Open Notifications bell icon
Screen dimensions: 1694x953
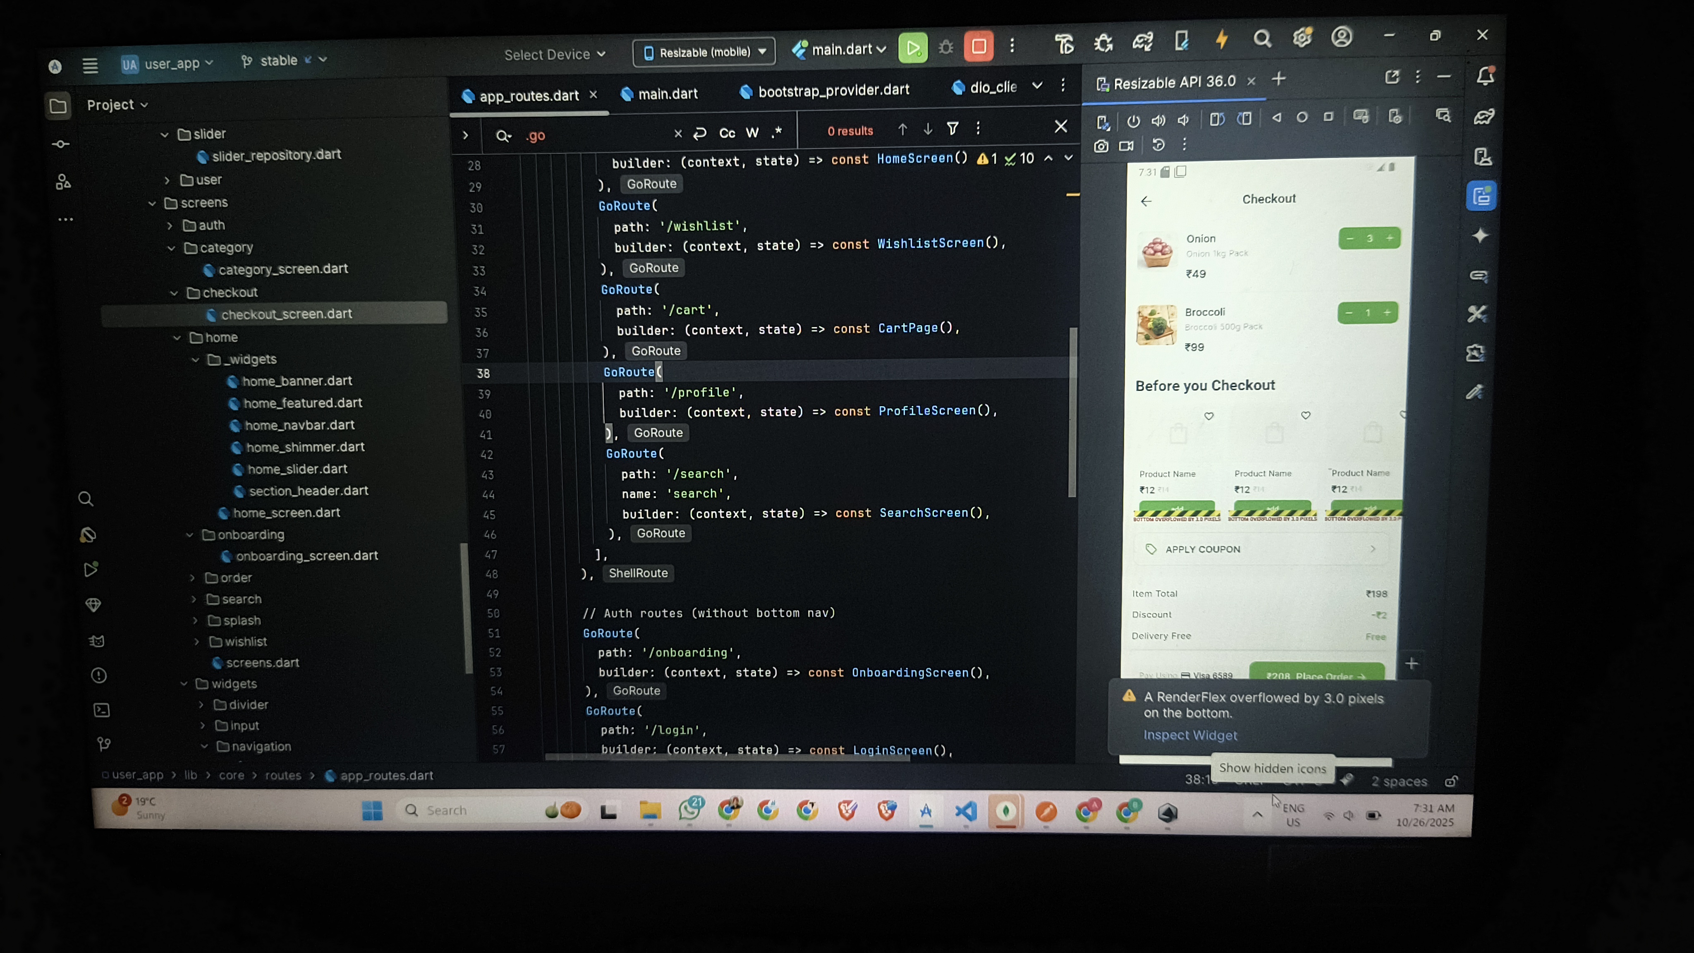(1485, 76)
